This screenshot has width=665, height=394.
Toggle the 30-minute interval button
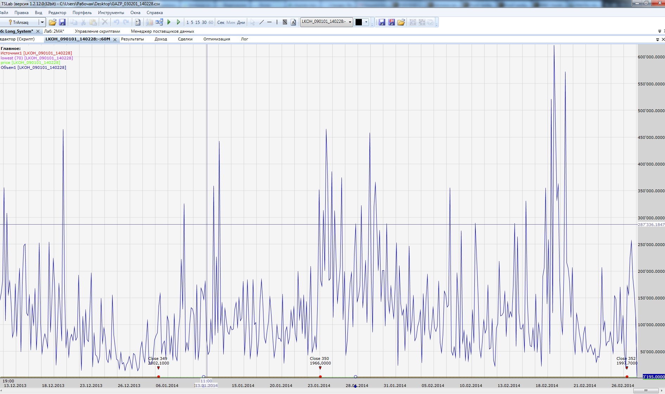204,22
